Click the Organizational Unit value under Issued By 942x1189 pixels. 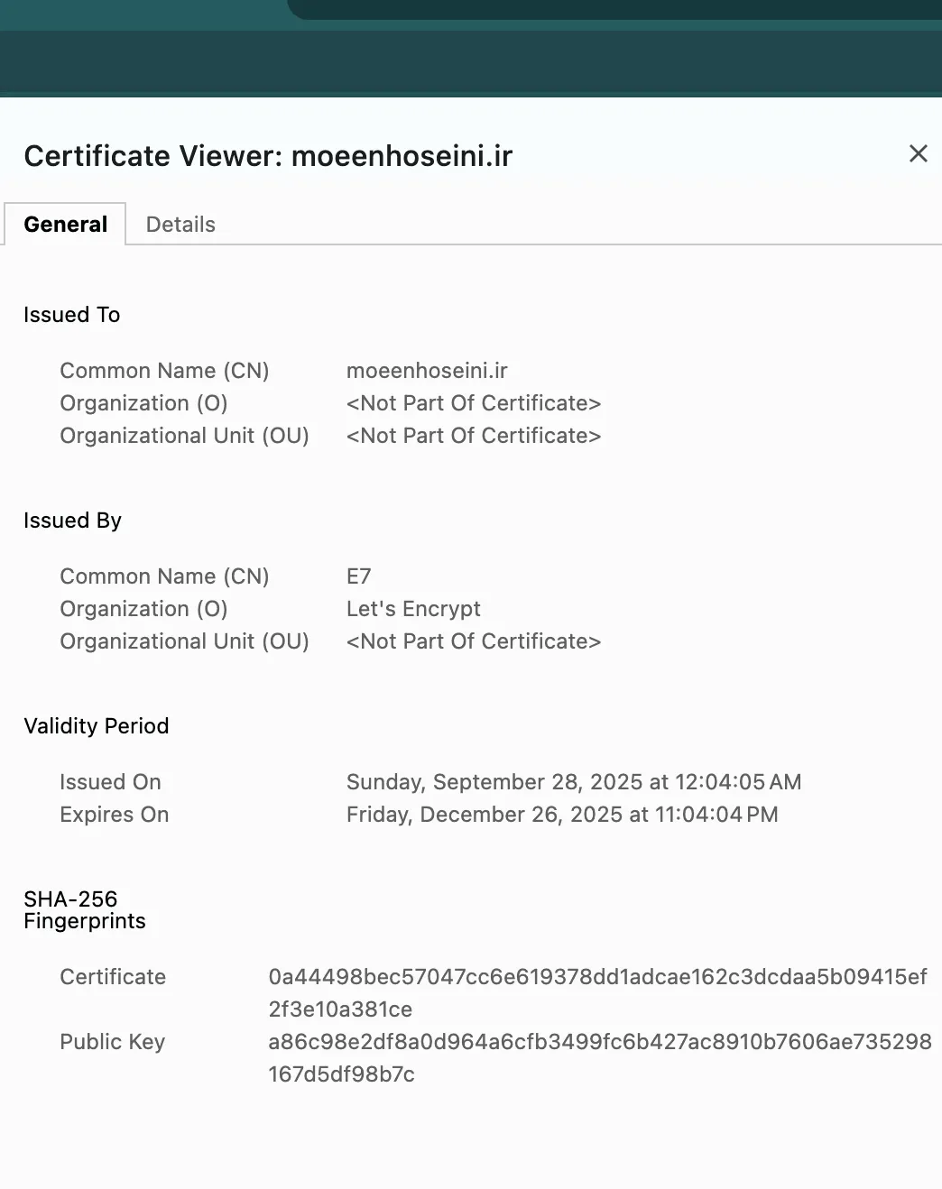(x=474, y=641)
